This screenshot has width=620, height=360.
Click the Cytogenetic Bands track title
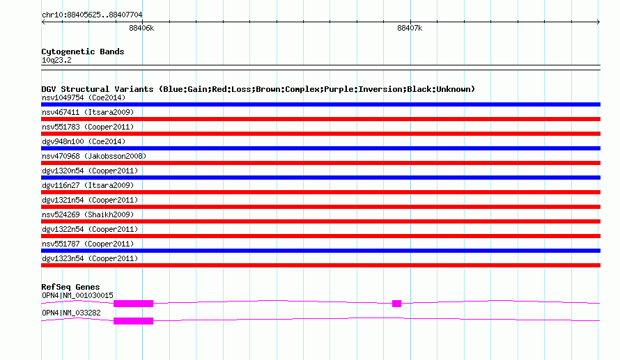pyautogui.click(x=83, y=52)
